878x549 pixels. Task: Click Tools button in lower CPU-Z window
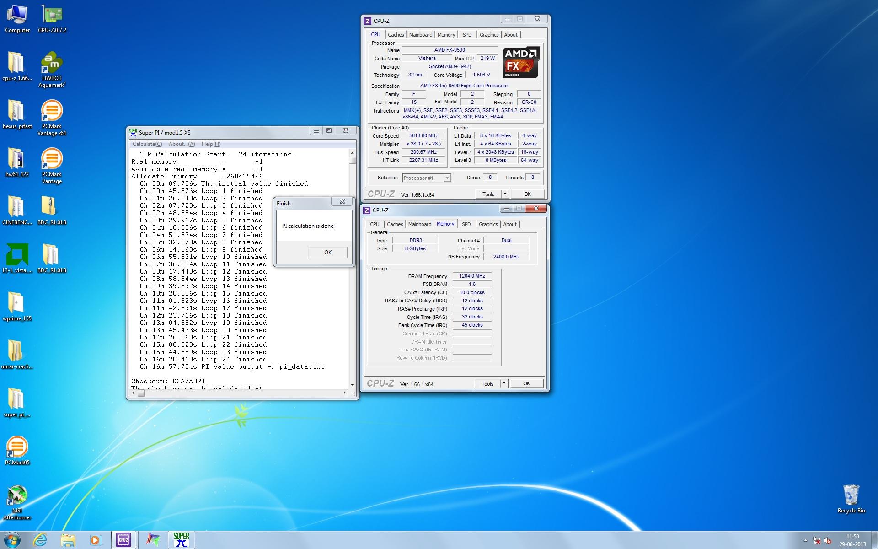pyautogui.click(x=487, y=383)
